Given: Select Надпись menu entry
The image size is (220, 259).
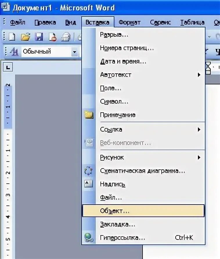Looking at the screenshot, I should tap(144, 184).
